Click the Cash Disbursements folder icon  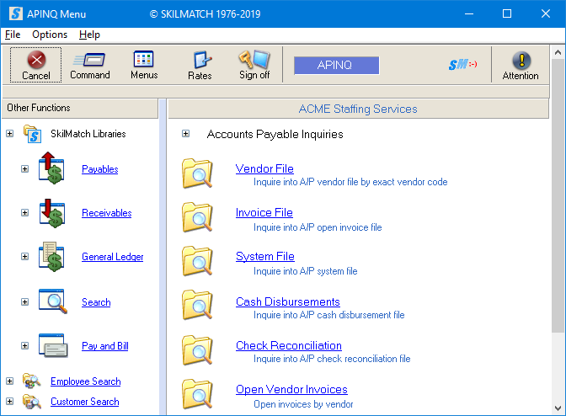(x=197, y=305)
